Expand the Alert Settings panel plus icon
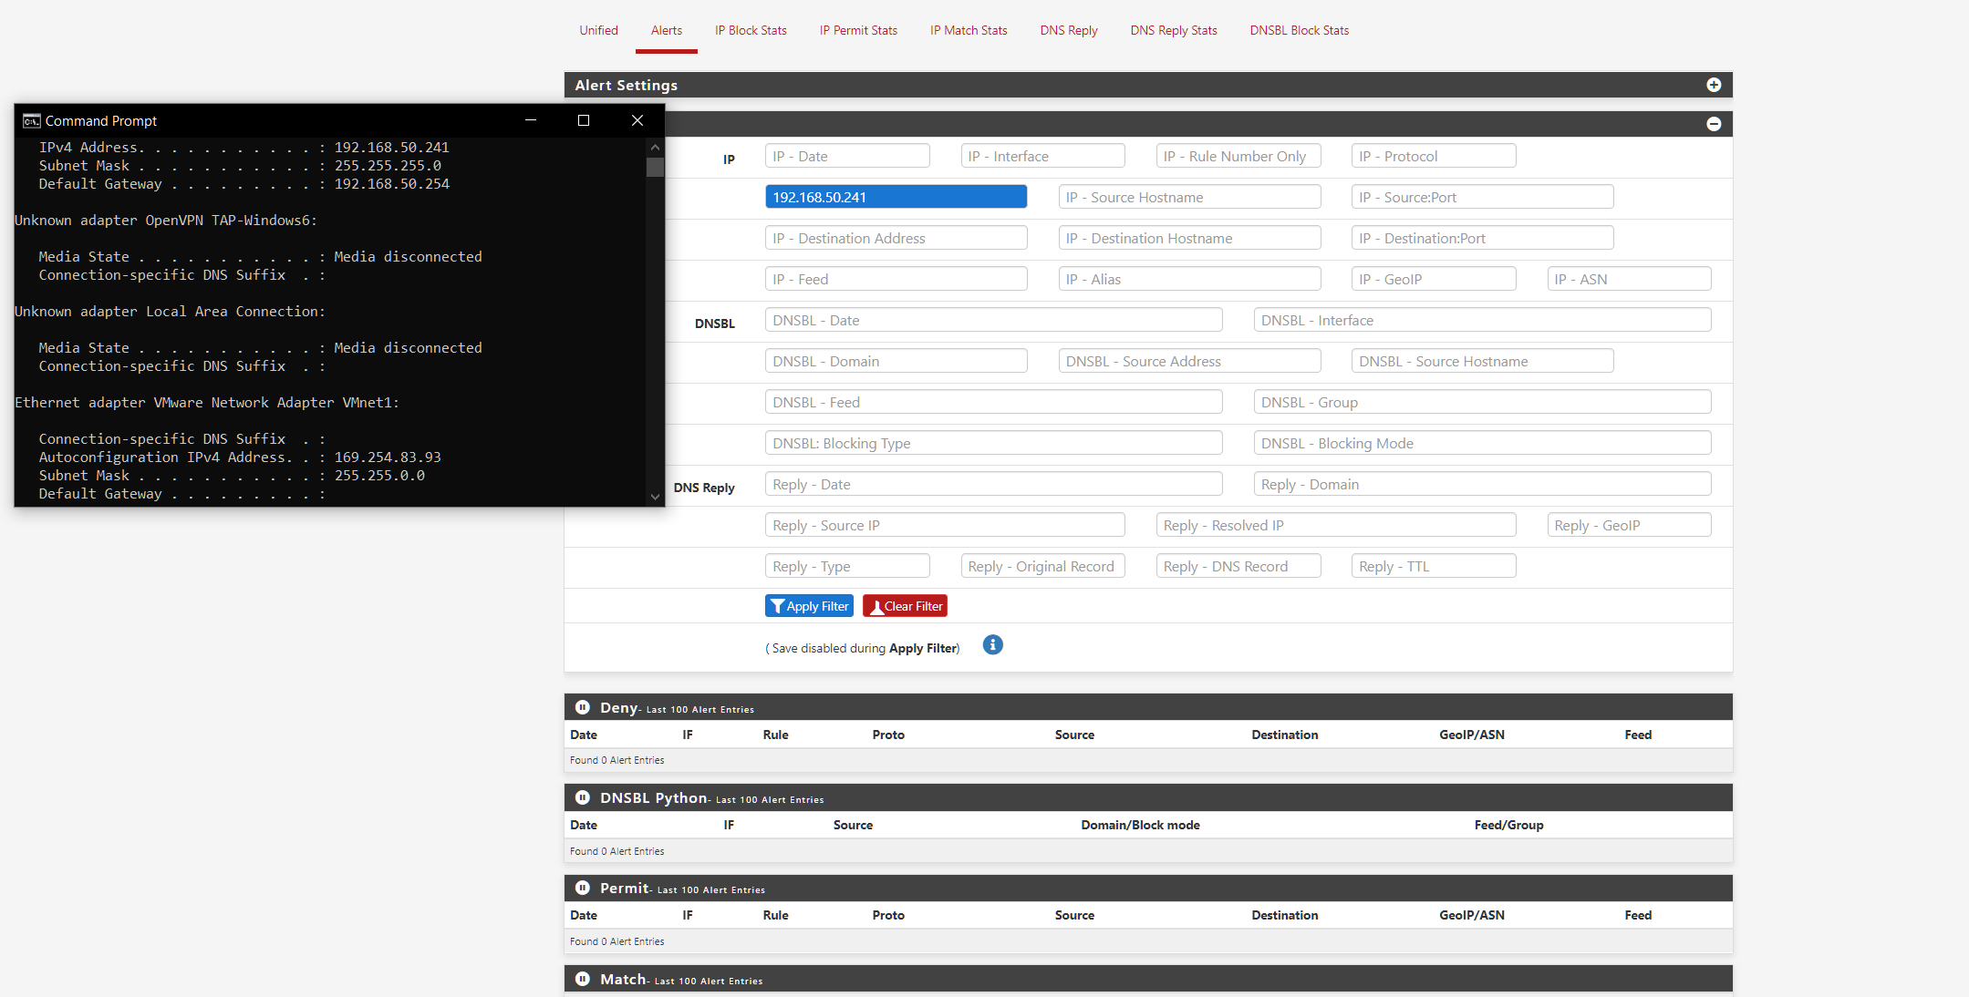1969x997 pixels. pyautogui.click(x=1714, y=85)
